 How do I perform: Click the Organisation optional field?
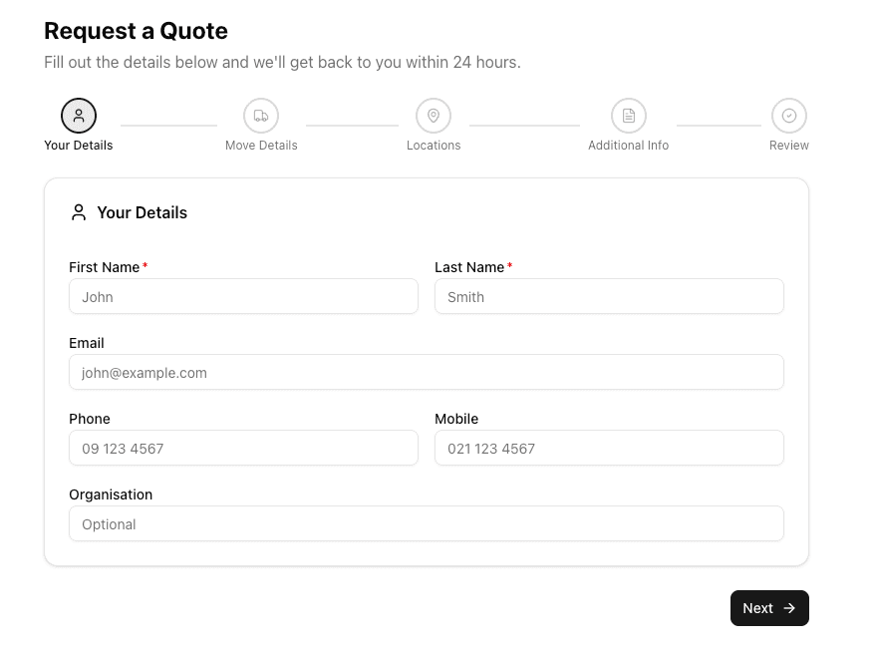[427, 523]
